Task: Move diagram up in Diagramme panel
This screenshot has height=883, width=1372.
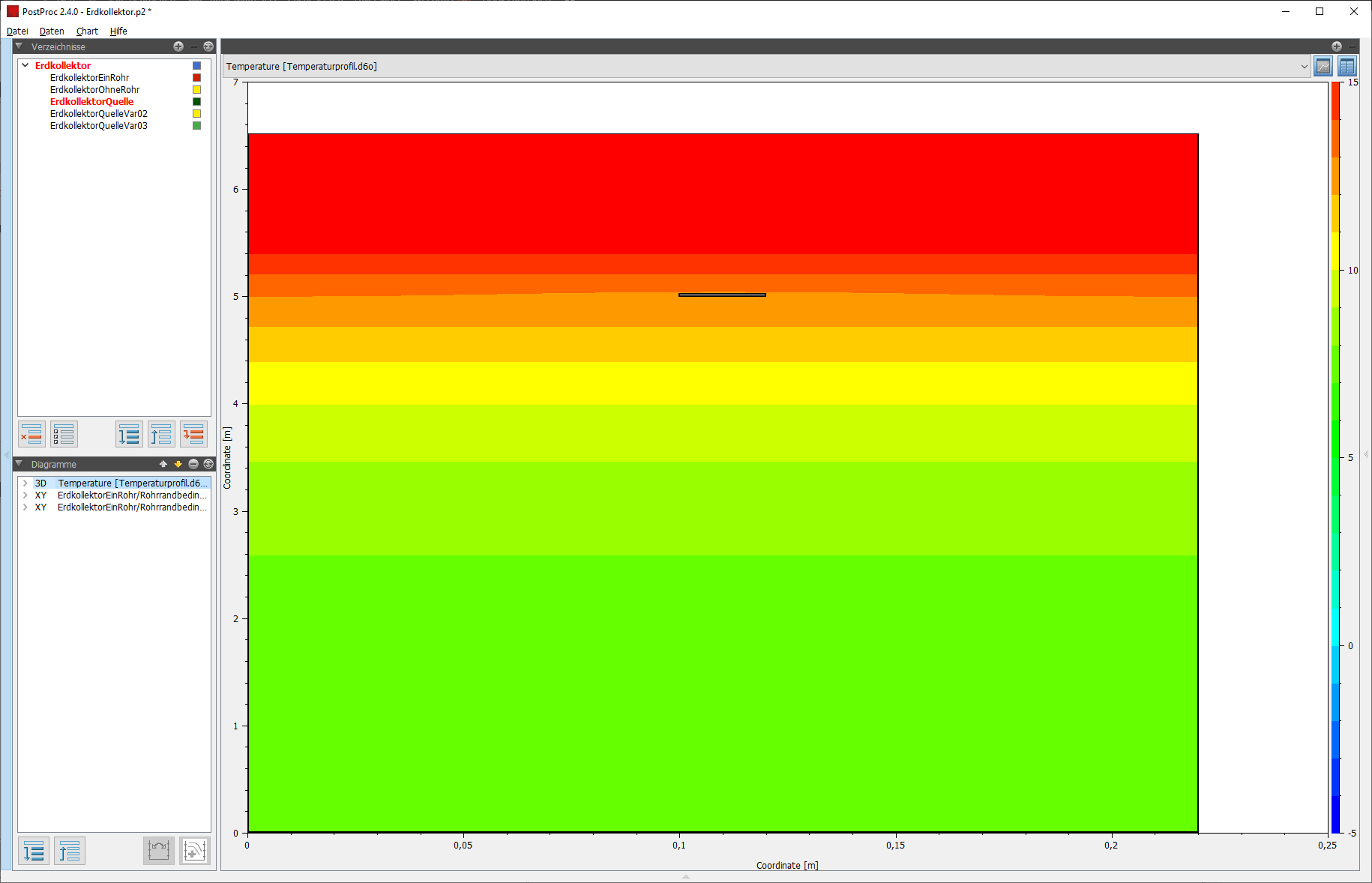Action: tap(163, 464)
